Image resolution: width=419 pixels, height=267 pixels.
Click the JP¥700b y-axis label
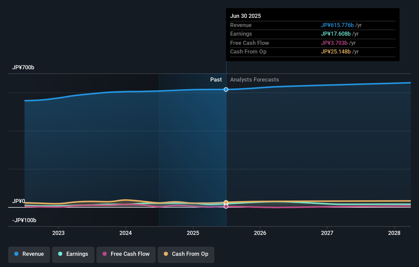[23, 68]
